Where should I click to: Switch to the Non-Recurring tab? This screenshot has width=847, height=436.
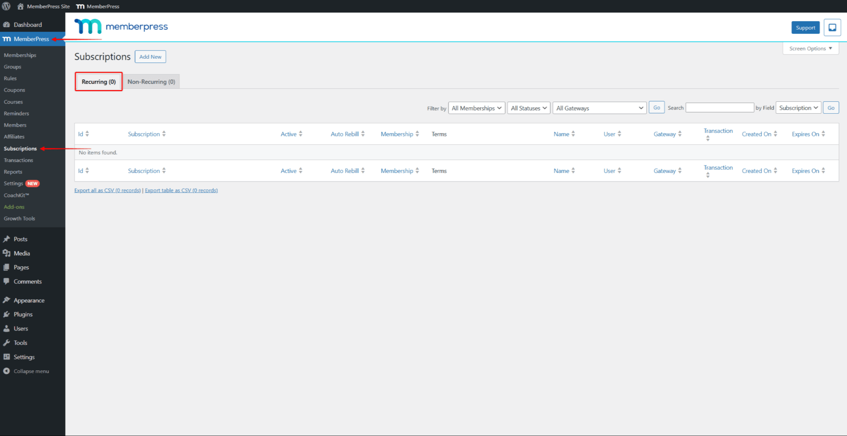151,81
